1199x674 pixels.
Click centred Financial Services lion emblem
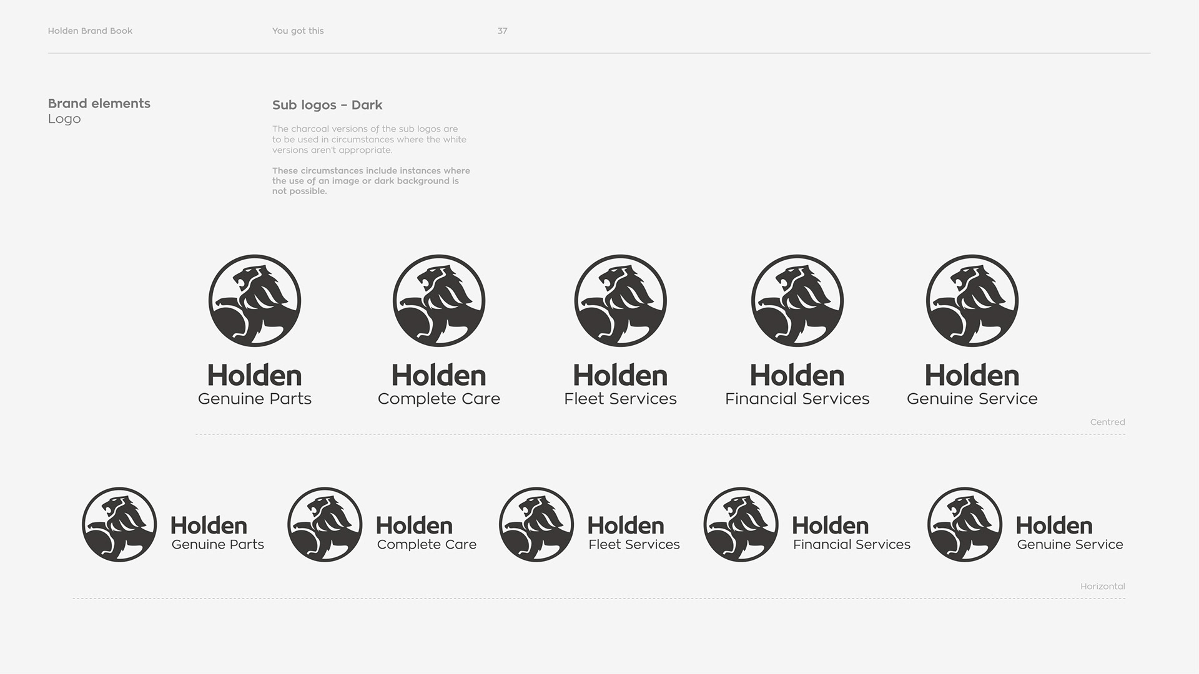click(797, 301)
